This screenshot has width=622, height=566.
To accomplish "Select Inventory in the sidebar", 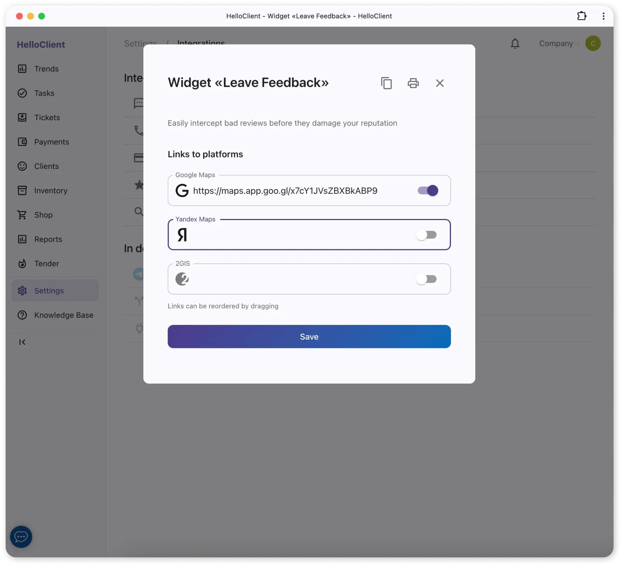I will coord(50,190).
